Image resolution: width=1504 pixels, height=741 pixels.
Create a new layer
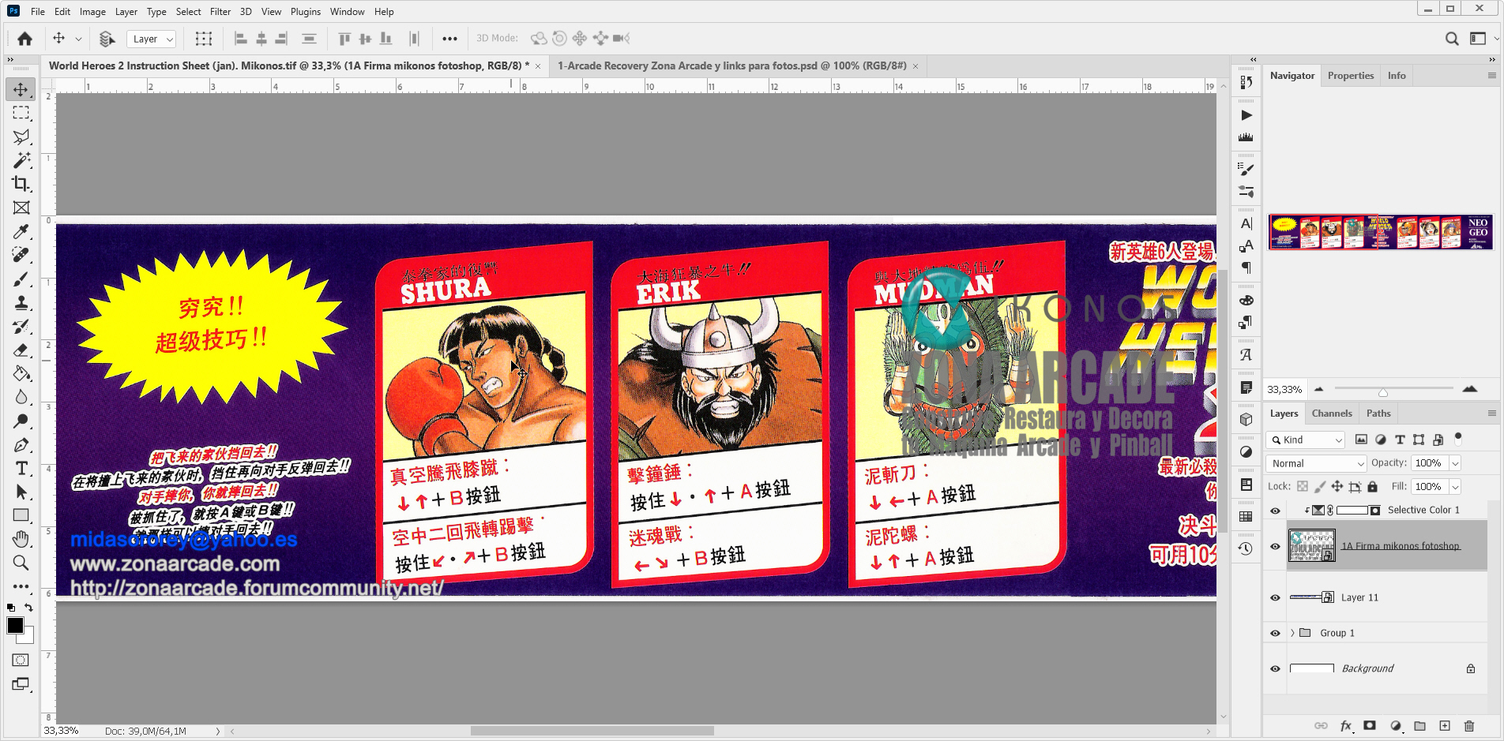pos(1445,725)
